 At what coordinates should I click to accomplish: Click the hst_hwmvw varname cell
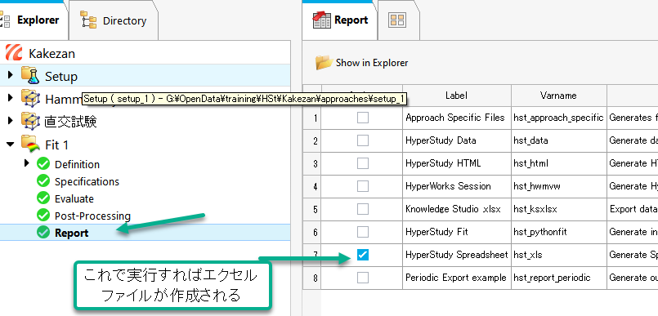pyautogui.click(x=558, y=186)
